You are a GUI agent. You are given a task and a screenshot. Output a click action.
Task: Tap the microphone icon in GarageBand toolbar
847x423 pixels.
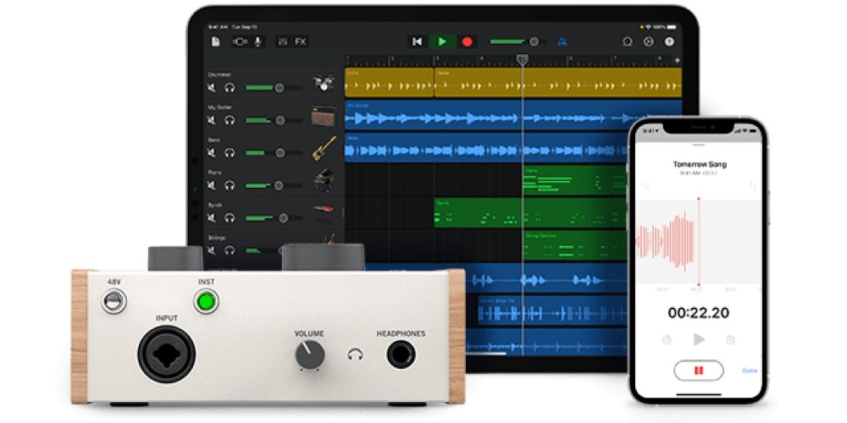point(258,41)
